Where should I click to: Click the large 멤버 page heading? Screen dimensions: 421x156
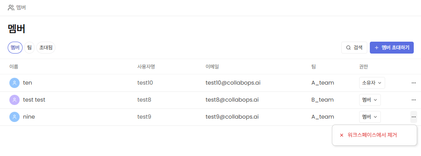tap(17, 29)
